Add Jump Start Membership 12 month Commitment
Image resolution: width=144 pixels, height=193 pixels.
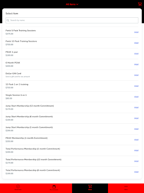click(x=136, y=107)
